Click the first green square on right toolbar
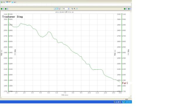The image size is (175, 109). click(125, 9)
